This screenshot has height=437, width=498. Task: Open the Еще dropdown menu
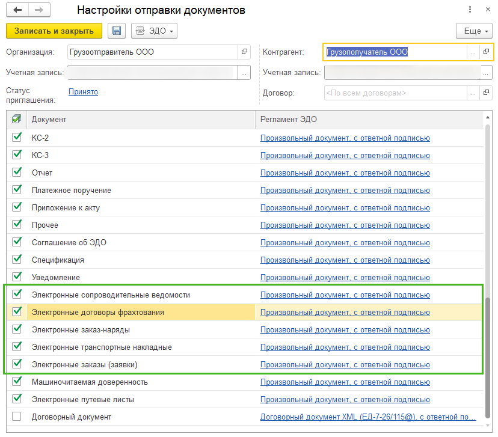474,31
